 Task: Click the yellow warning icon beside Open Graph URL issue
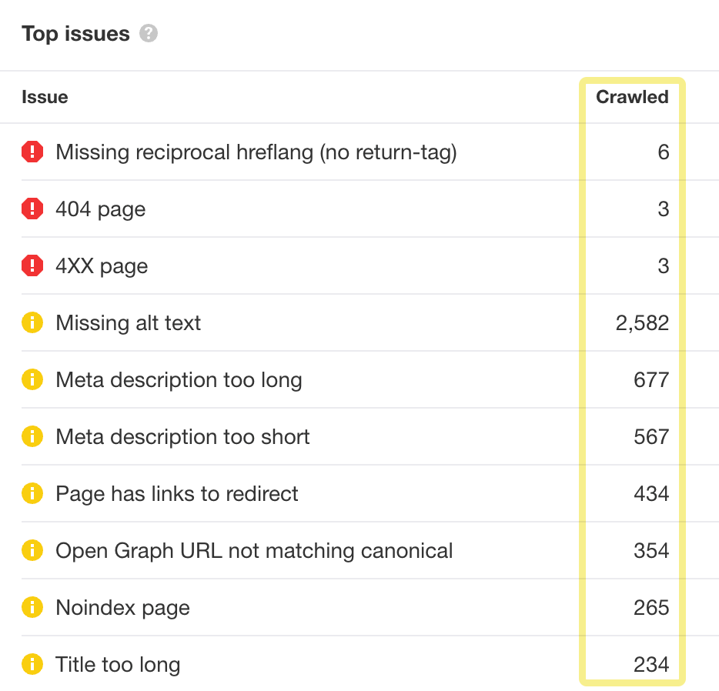pos(32,550)
